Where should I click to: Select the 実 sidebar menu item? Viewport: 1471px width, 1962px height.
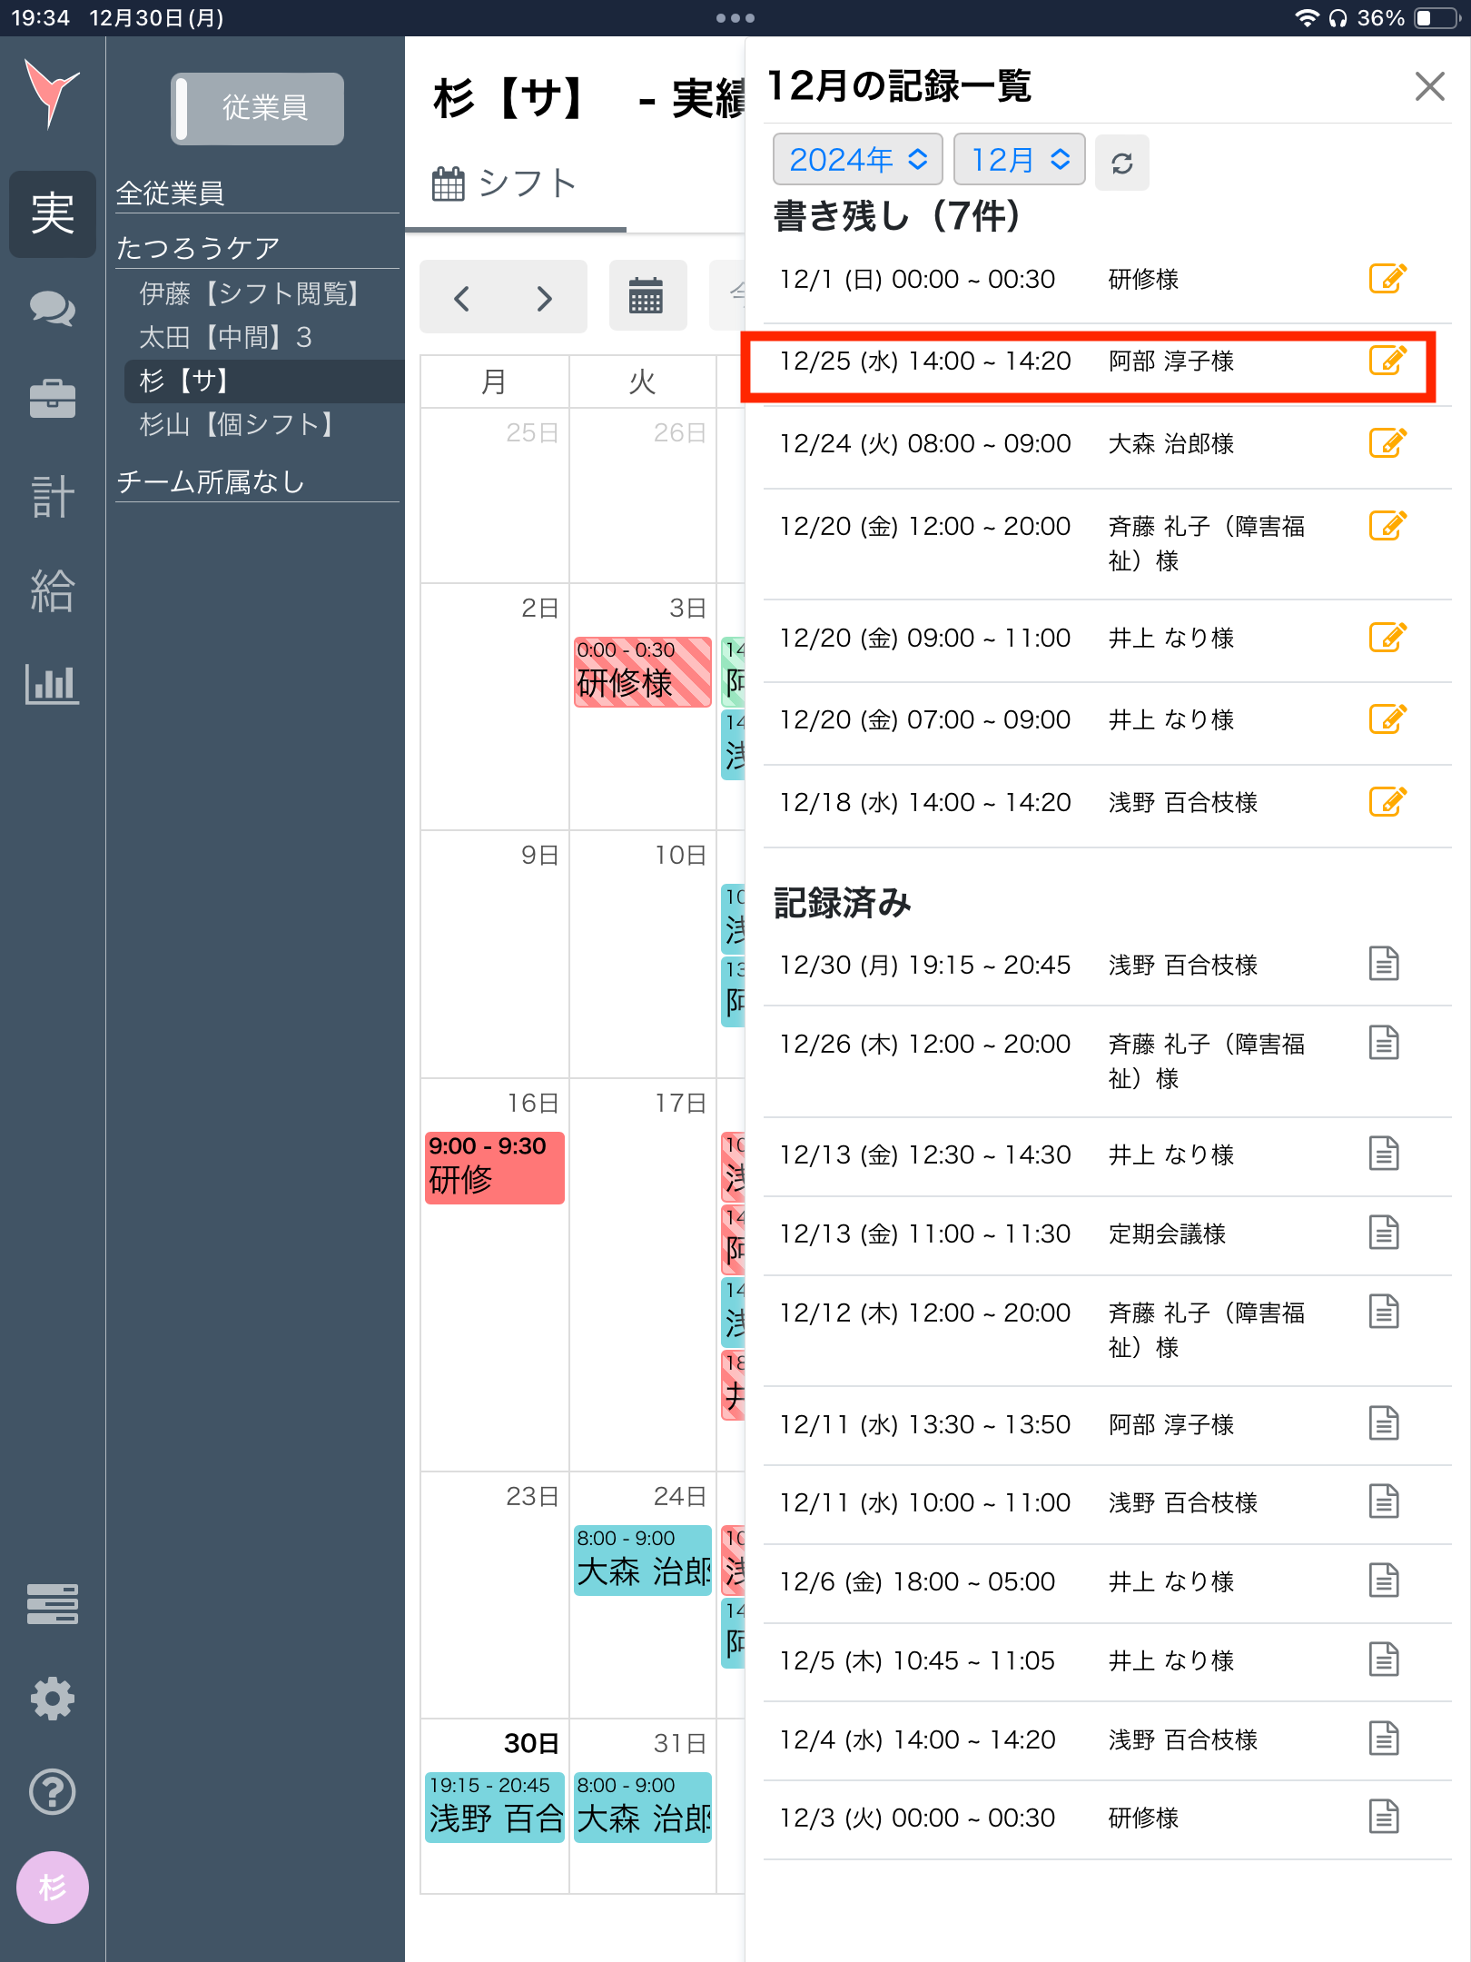[x=52, y=213]
